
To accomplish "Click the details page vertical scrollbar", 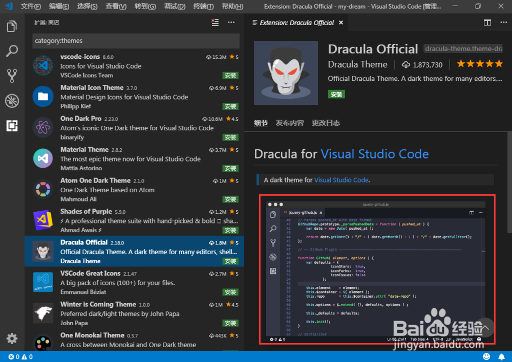I will [x=509, y=183].
